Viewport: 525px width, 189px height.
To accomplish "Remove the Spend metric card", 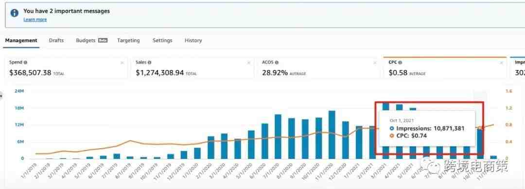I will [x=122, y=63].
